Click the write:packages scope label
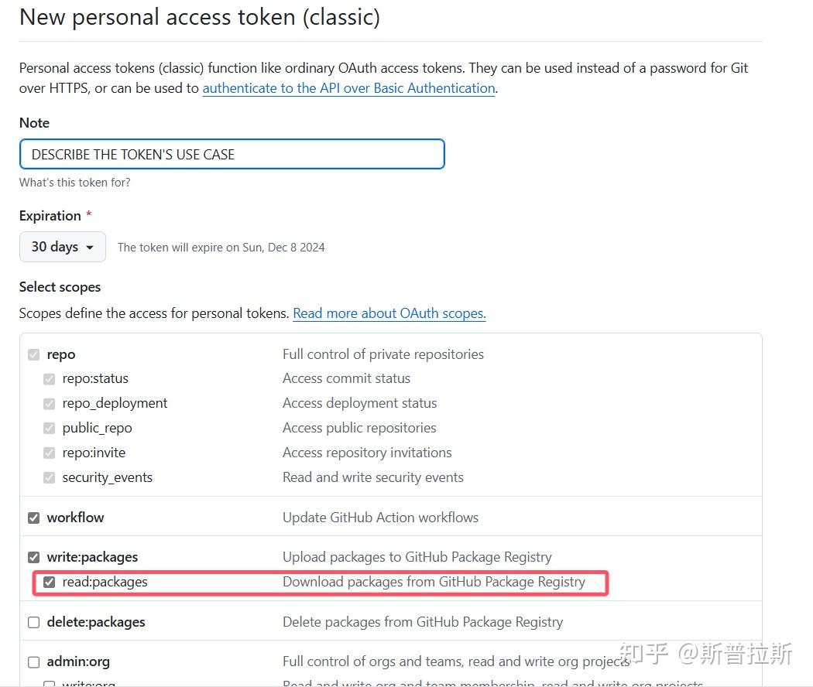Viewport: 813px width, 687px height. coord(92,557)
